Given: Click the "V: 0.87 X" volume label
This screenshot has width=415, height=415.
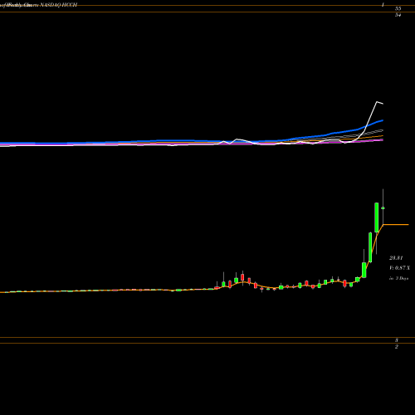Looking at the screenshot, I should click(x=399, y=268).
